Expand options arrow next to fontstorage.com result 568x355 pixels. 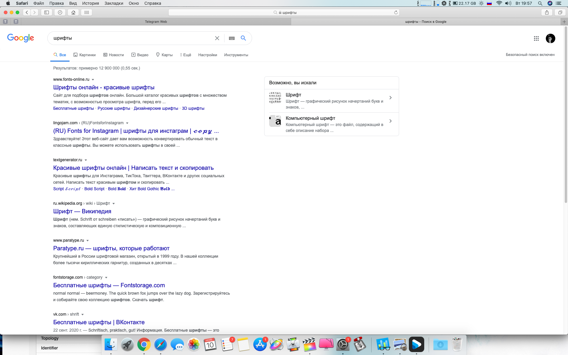click(x=106, y=277)
